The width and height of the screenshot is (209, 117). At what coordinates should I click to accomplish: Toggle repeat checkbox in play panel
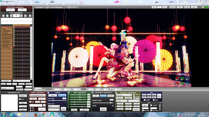(151, 105)
